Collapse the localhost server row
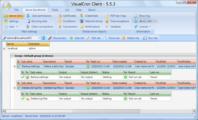Screen dimensions: 198x120 tap(4, 49)
